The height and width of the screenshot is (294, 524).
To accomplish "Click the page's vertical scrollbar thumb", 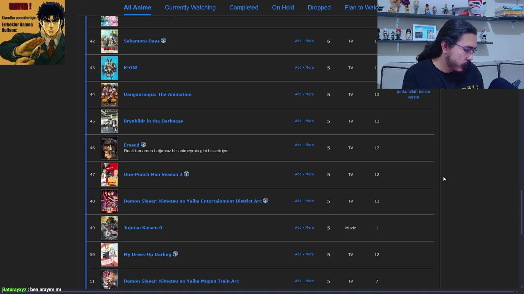I will click(x=522, y=212).
